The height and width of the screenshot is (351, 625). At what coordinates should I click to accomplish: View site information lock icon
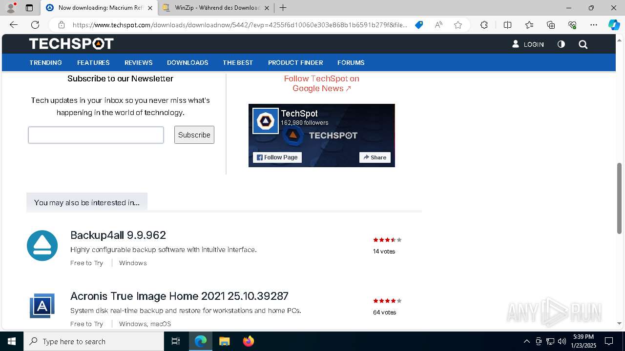pos(61,25)
